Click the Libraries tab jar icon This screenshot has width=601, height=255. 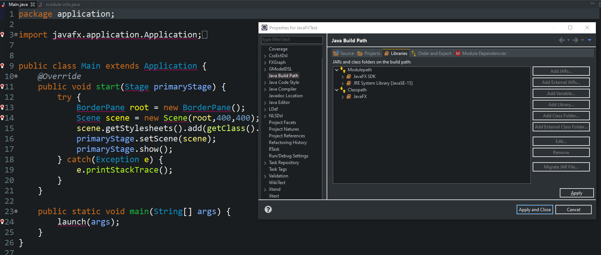(387, 53)
